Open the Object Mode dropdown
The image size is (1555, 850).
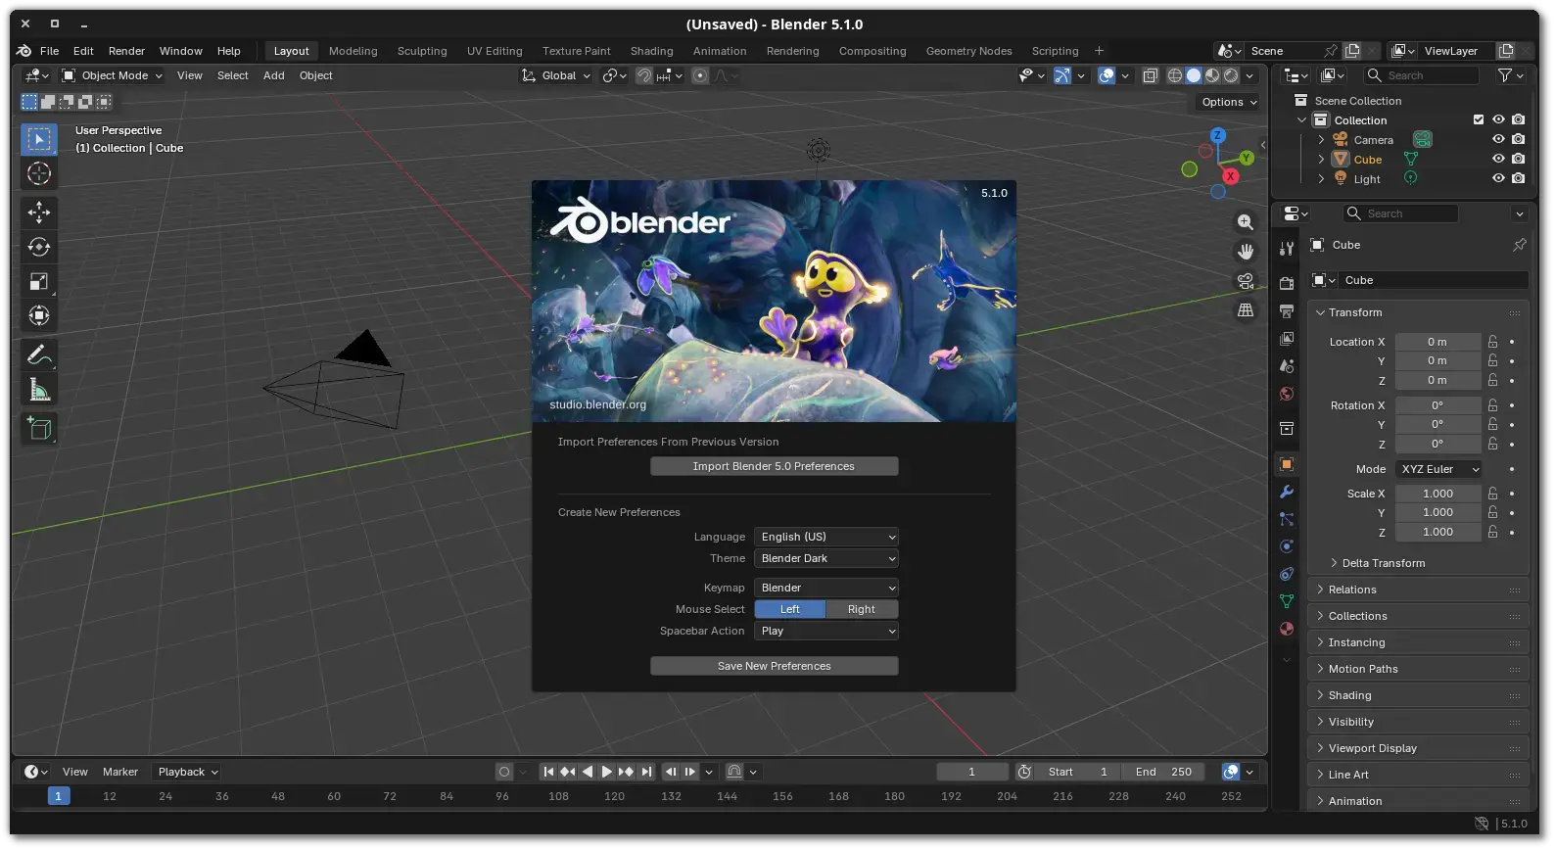pos(111,75)
